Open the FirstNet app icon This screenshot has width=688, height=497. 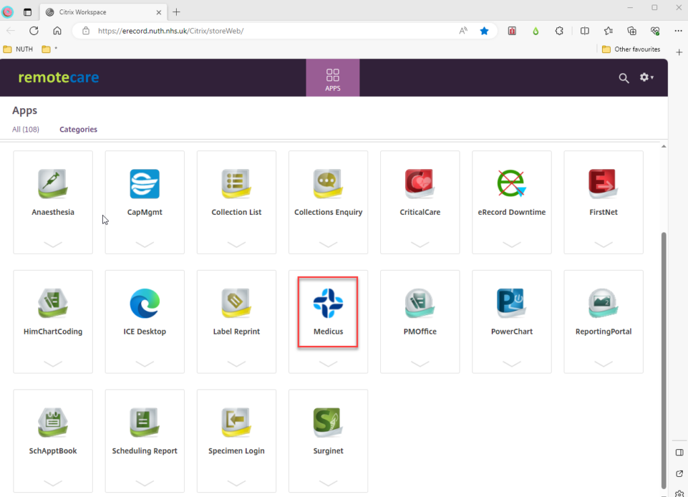coord(603,184)
